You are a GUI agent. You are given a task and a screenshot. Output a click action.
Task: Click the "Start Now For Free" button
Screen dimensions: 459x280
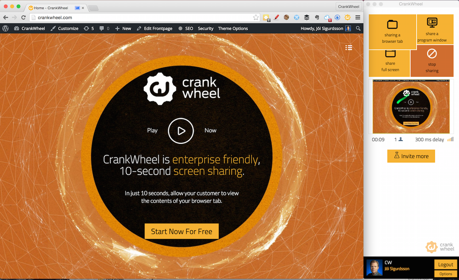(x=181, y=231)
